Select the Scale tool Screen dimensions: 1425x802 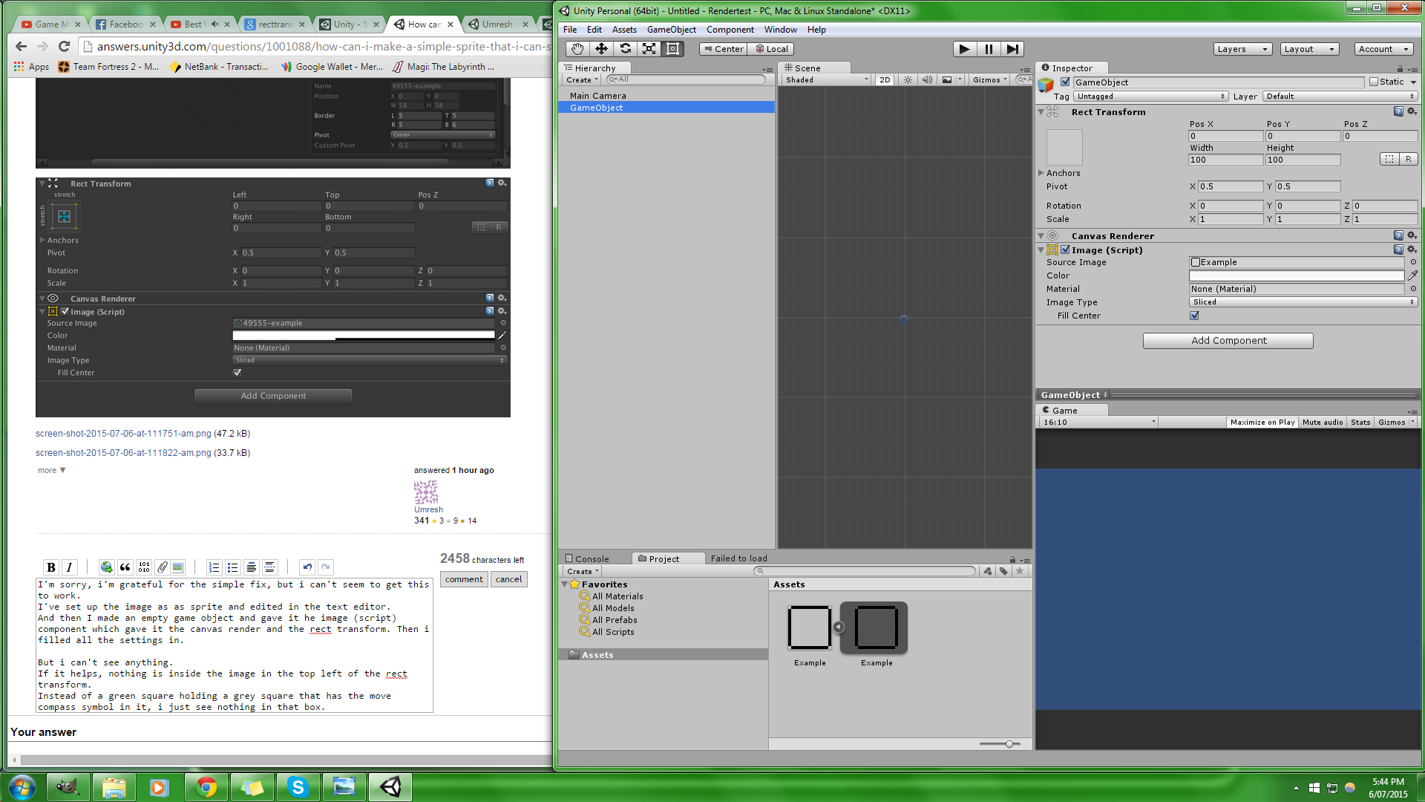[649, 49]
